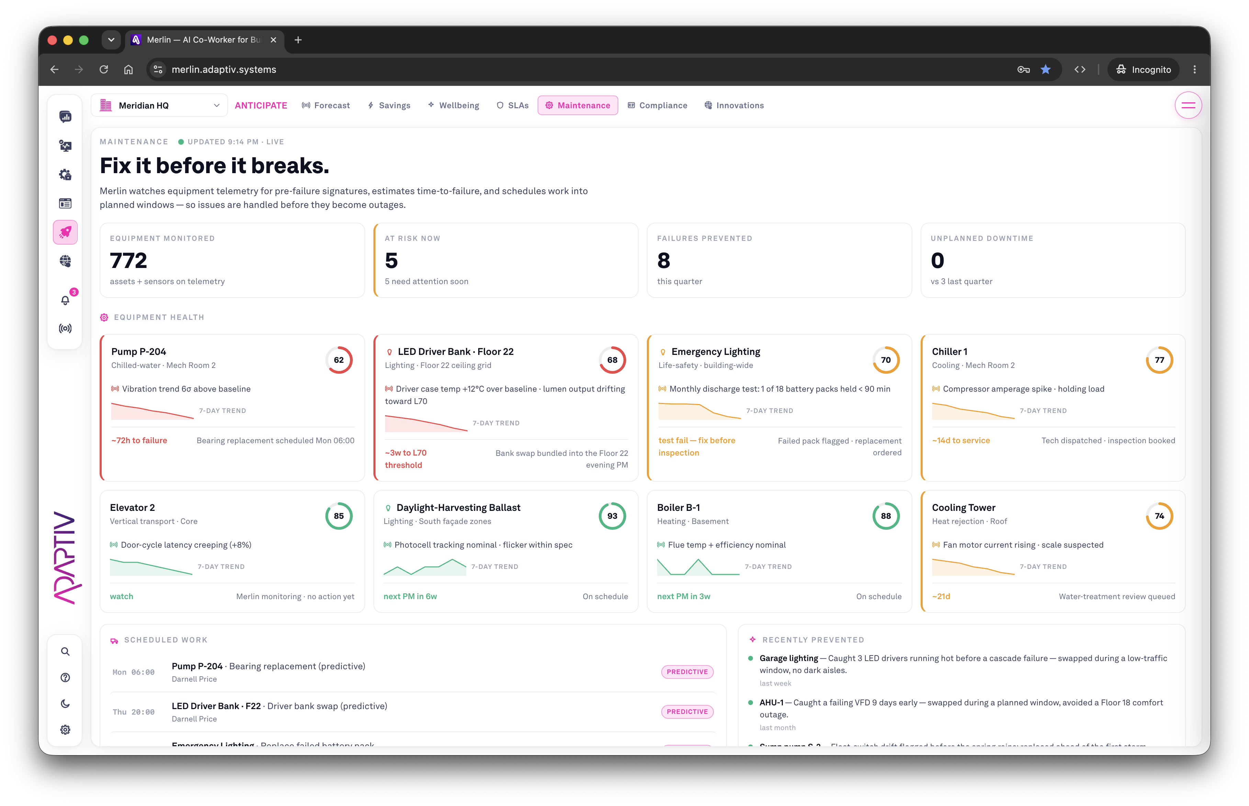
Task: Click the AHU-1 prevented entry
Action: pyautogui.click(x=962, y=714)
